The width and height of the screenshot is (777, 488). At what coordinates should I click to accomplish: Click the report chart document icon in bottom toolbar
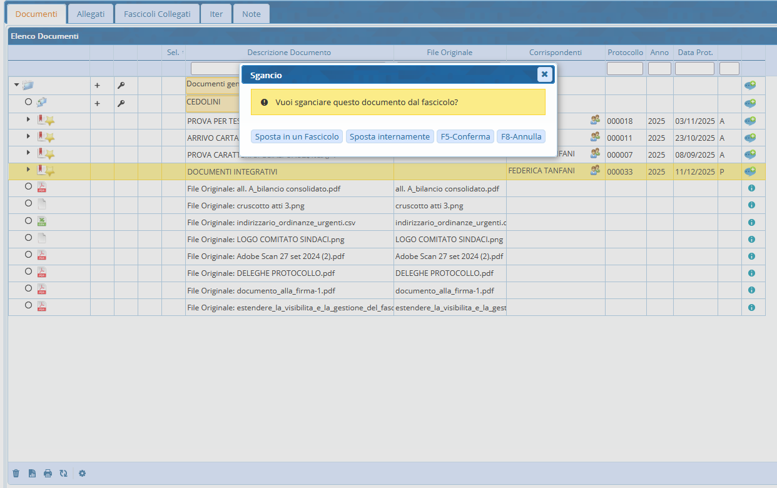pos(32,474)
